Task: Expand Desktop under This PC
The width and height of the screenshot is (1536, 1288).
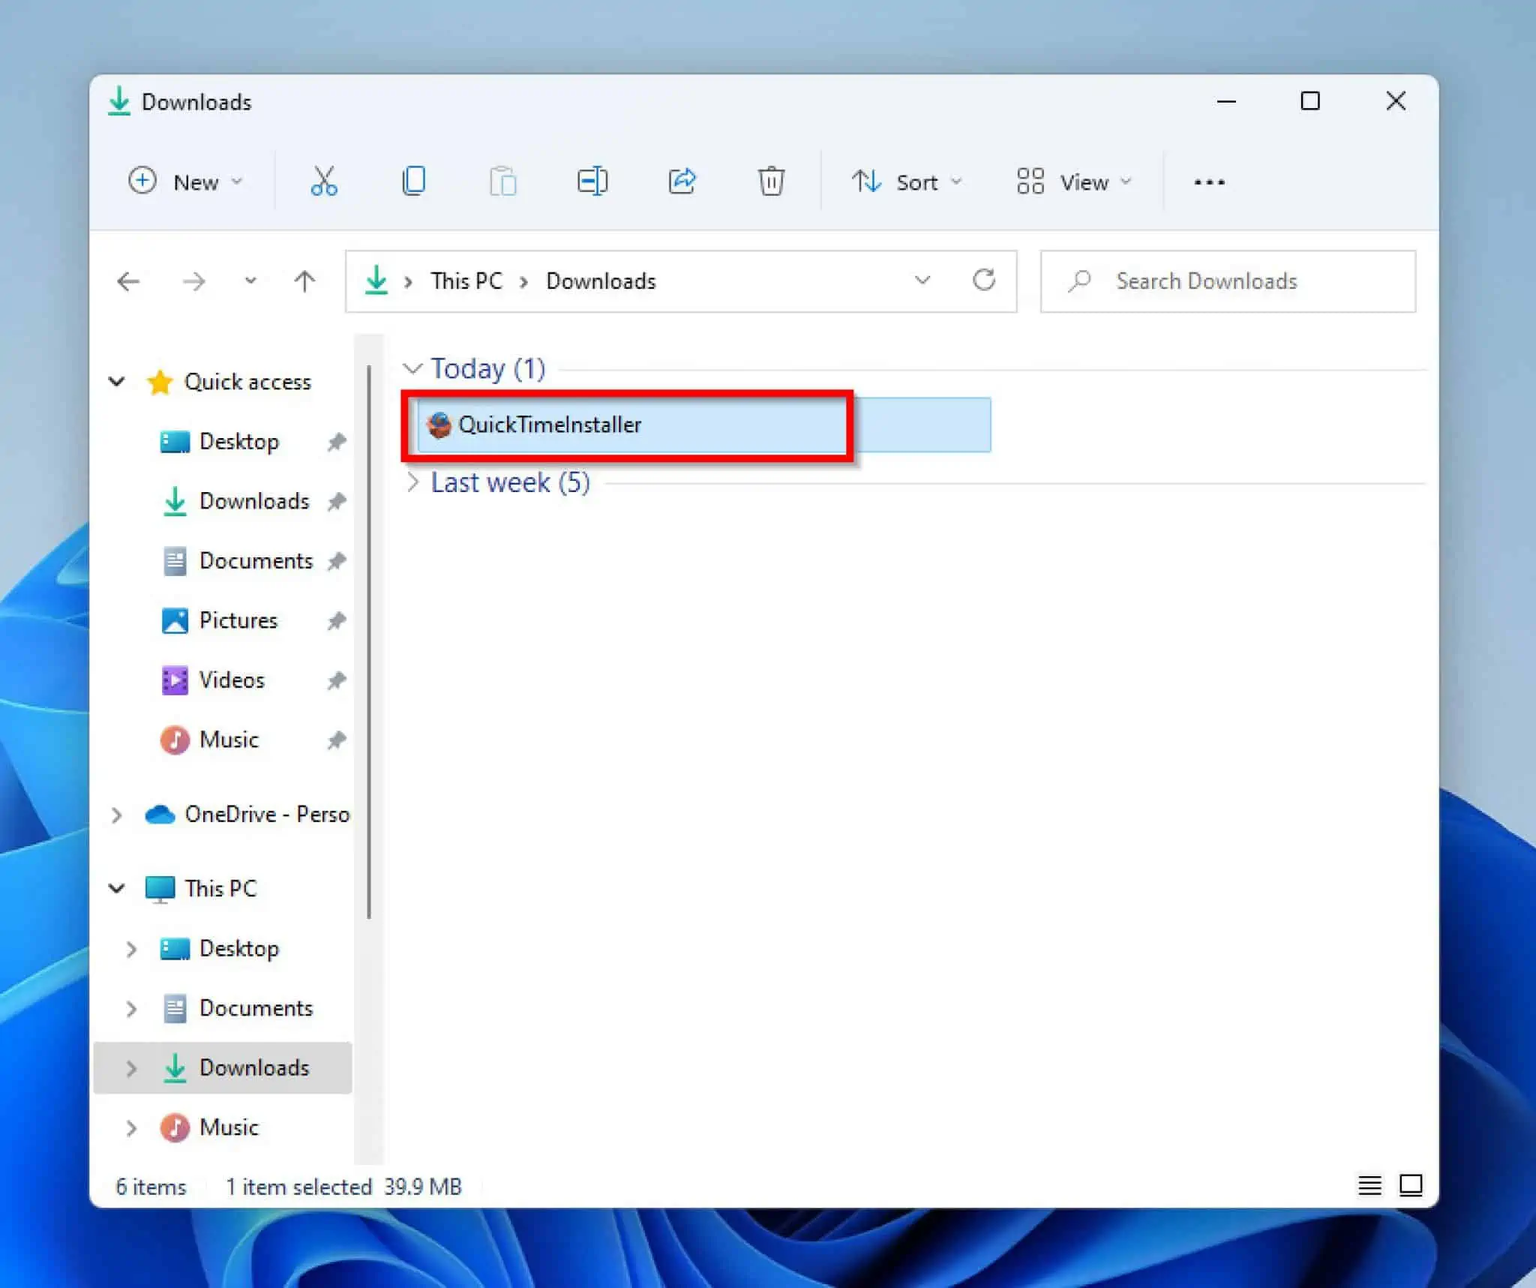Action: [x=132, y=949]
